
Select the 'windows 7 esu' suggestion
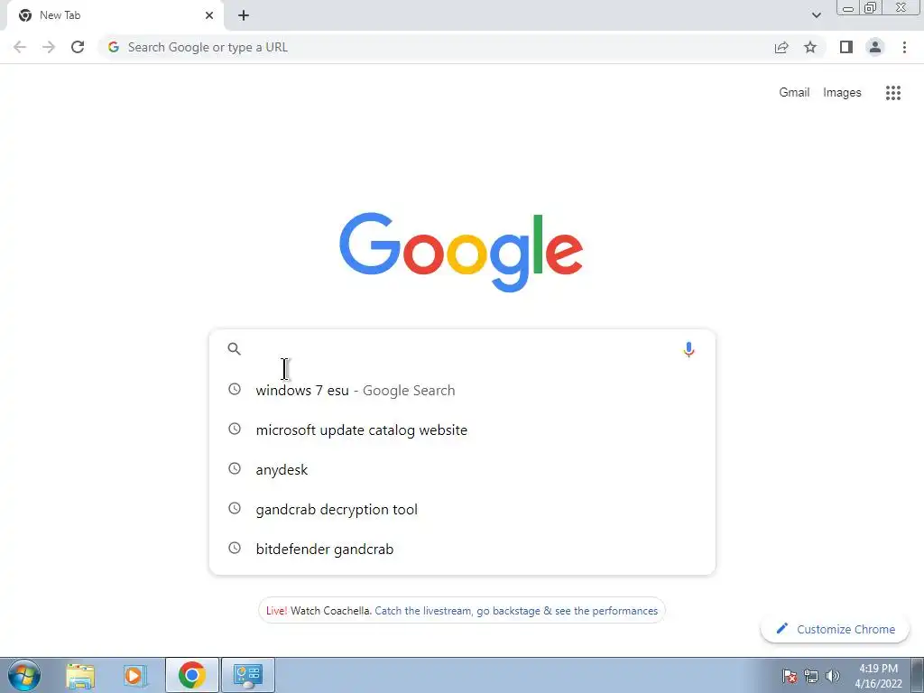(x=462, y=390)
